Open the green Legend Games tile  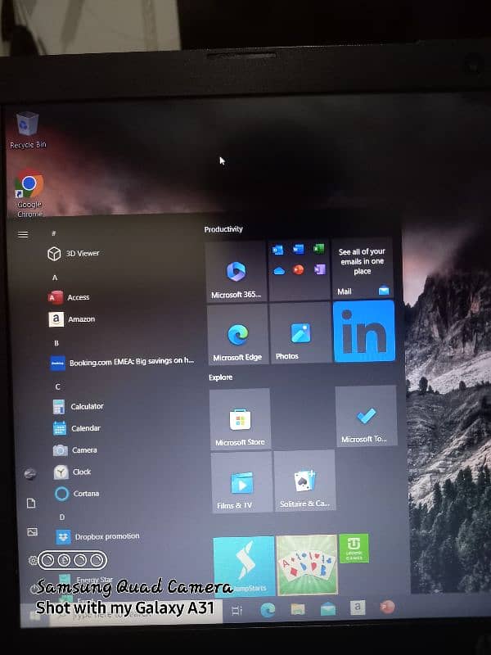pos(354,548)
